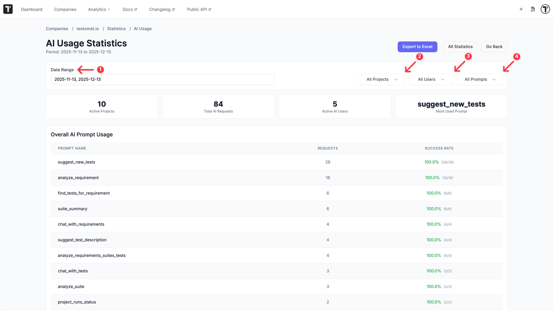The width and height of the screenshot is (553, 311).
Task: Click the Testomat logo in the navbar
Action: (8, 9)
